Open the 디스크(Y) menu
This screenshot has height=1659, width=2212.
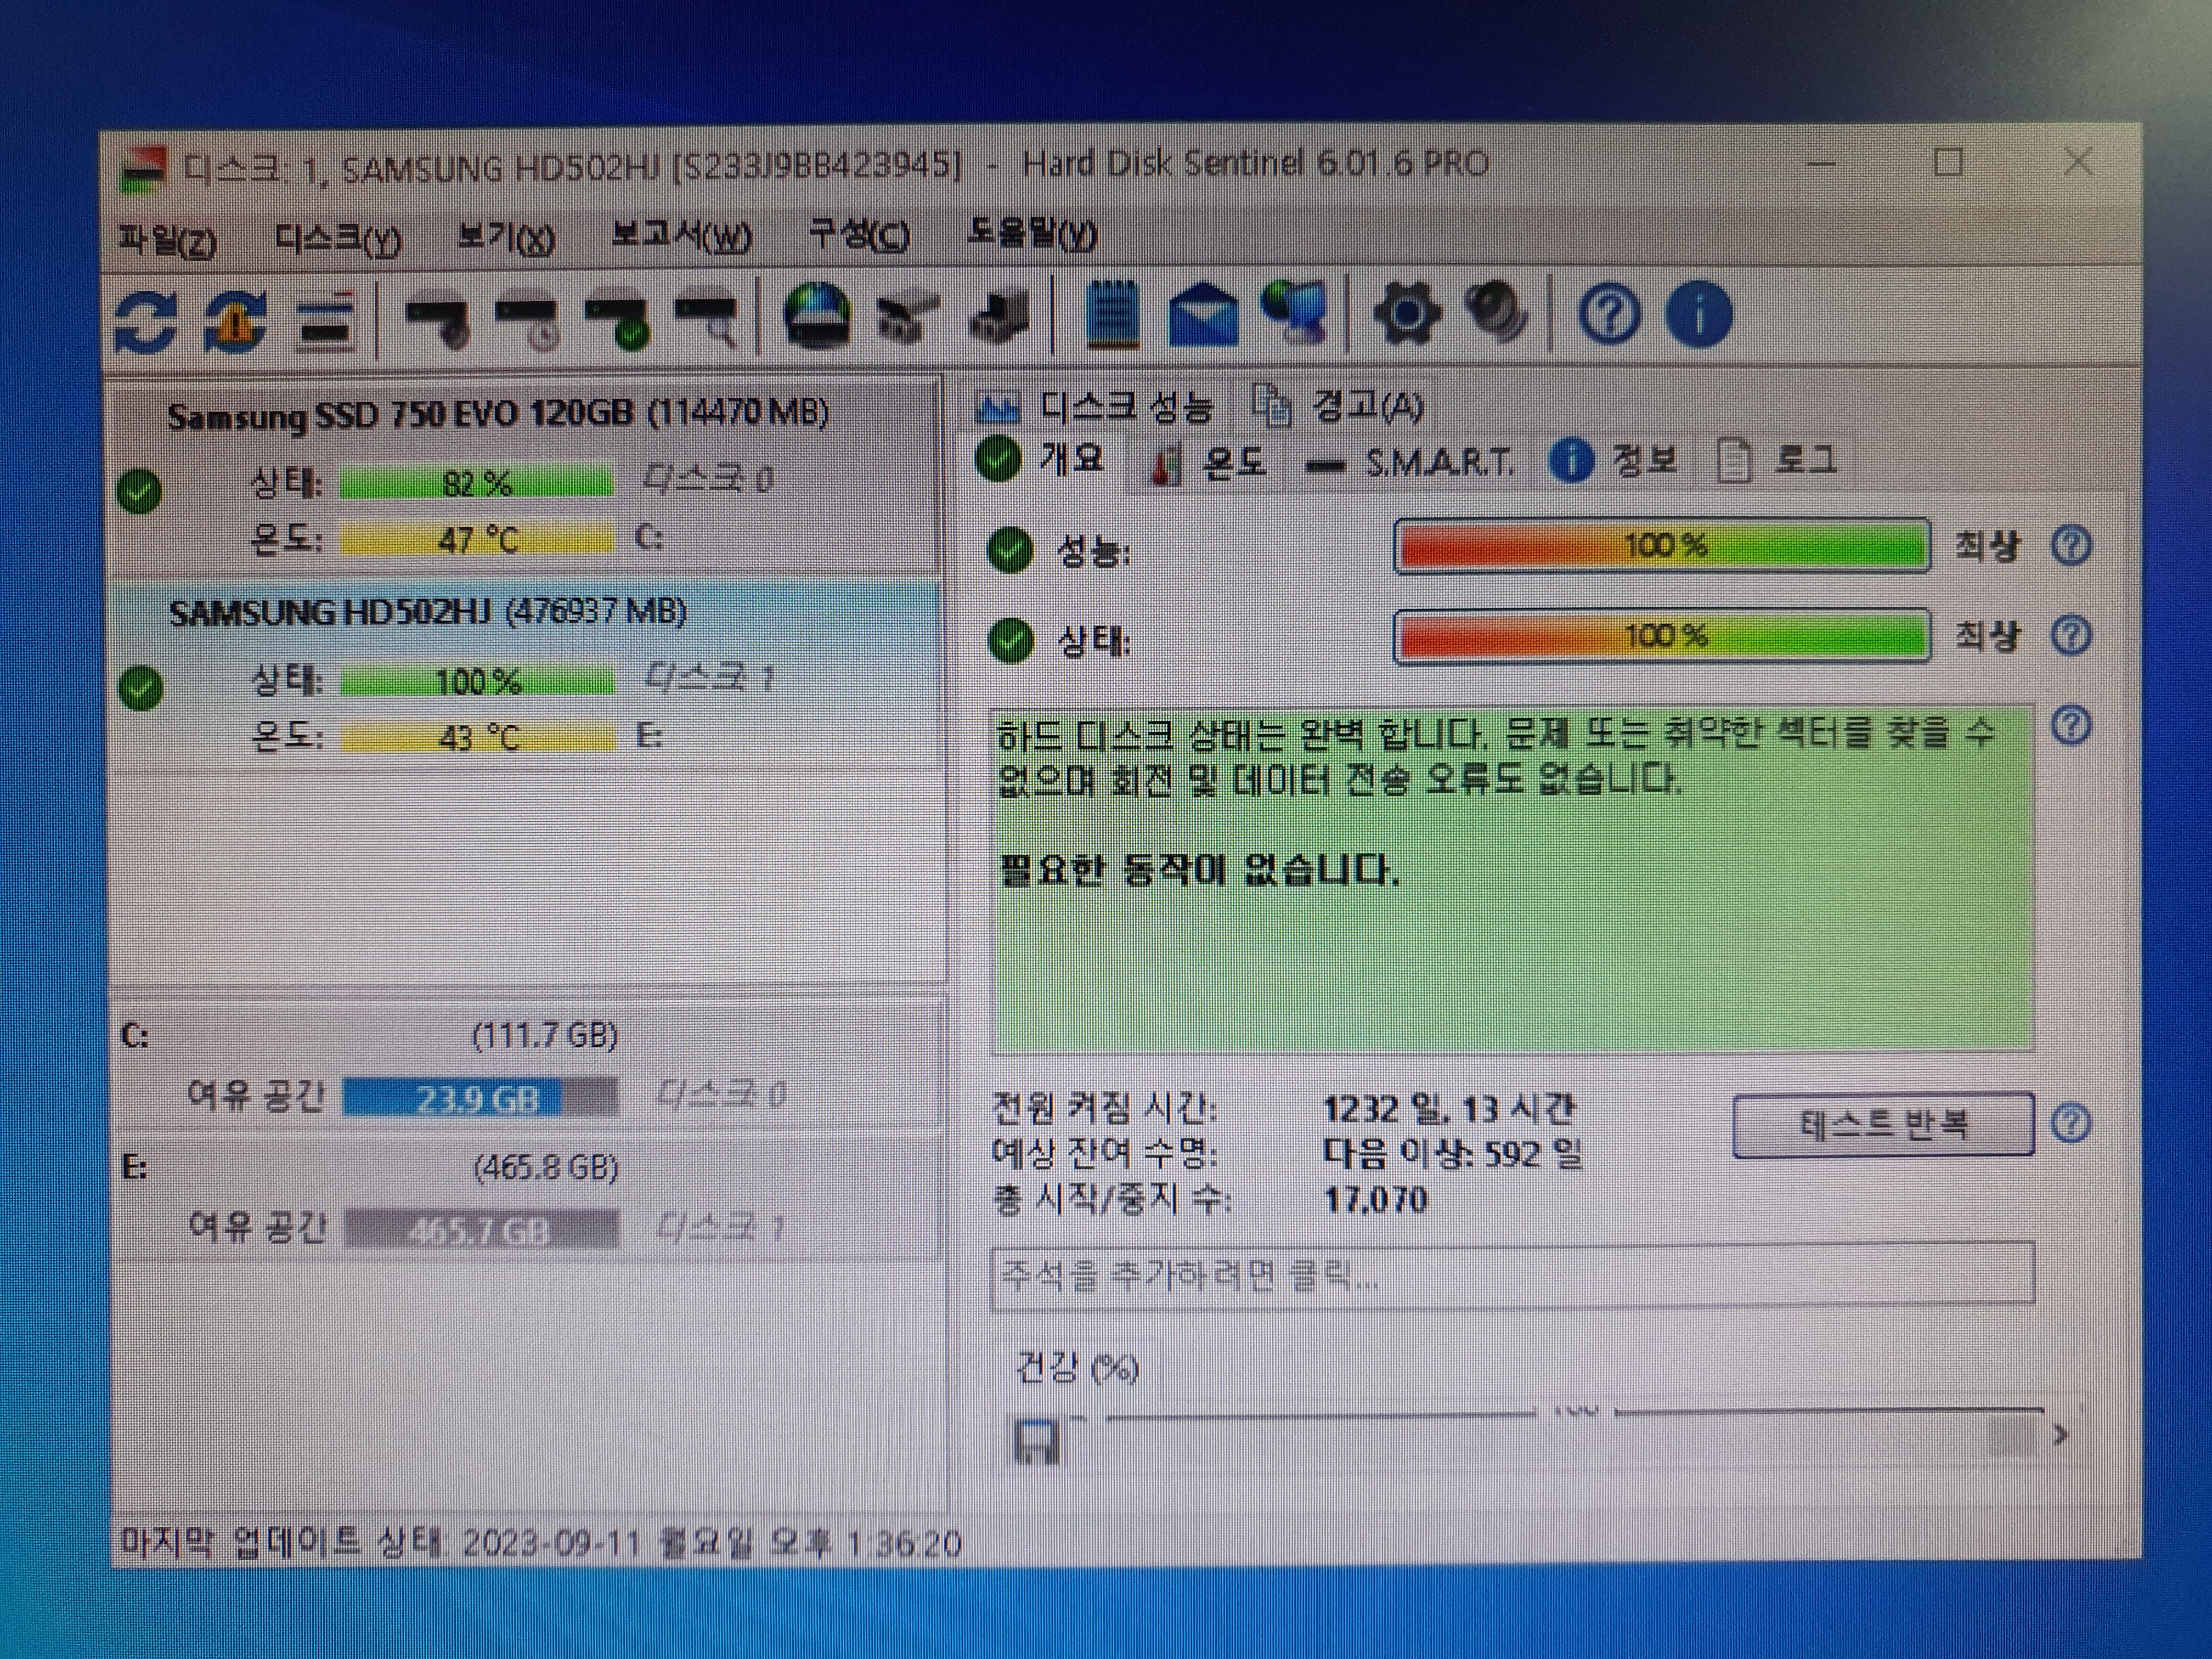click(x=338, y=239)
